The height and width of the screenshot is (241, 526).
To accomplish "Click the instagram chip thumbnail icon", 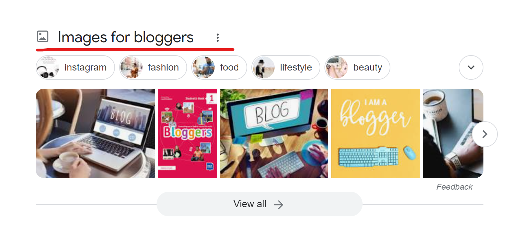I will pos(48,67).
